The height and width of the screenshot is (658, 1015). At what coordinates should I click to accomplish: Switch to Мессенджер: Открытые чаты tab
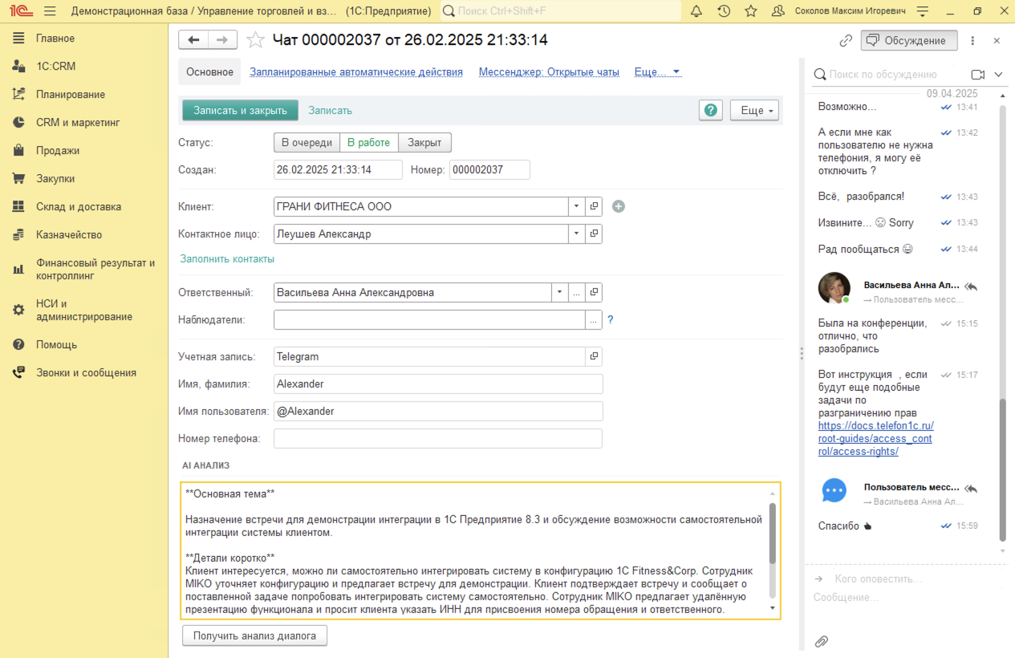point(549,71)
